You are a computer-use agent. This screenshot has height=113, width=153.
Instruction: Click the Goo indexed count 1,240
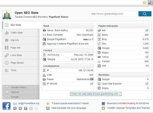coord(146,44)
